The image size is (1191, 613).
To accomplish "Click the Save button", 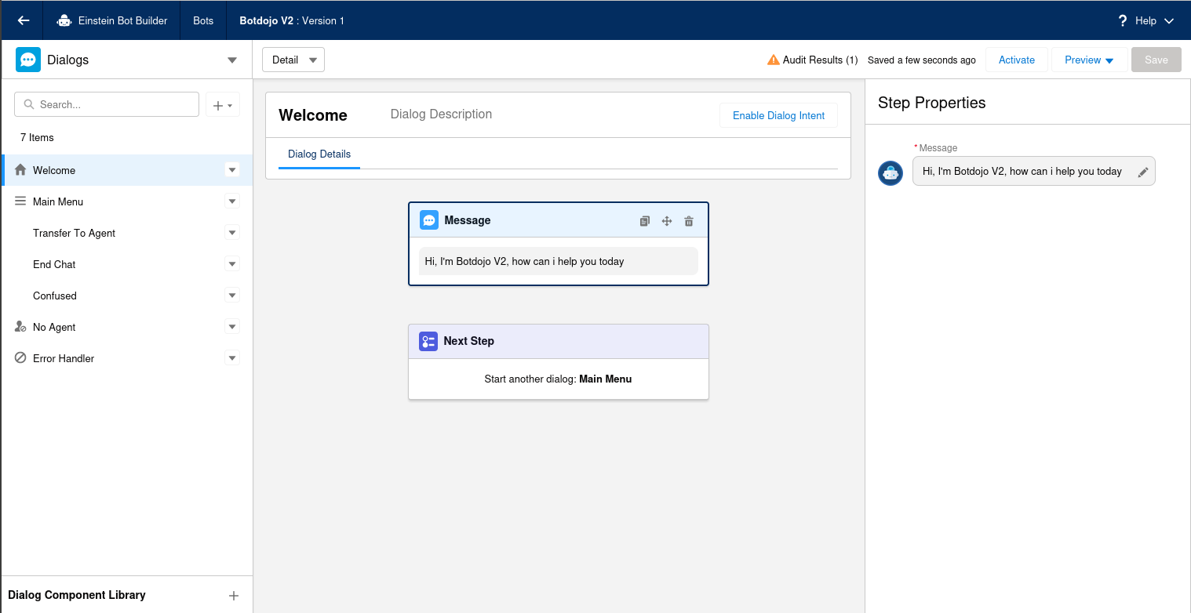I will point(1156,60).
